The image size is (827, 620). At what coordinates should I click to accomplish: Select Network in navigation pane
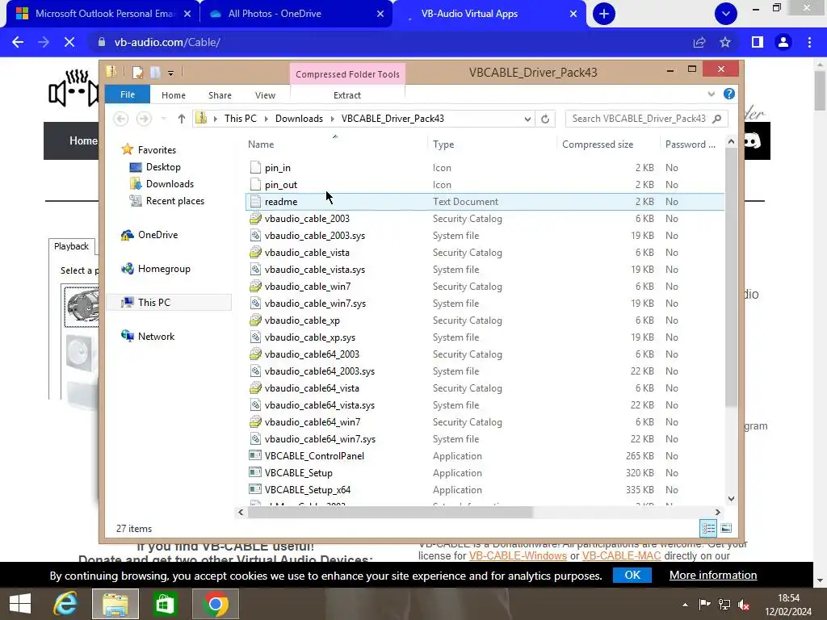click(x=156, y=337)
